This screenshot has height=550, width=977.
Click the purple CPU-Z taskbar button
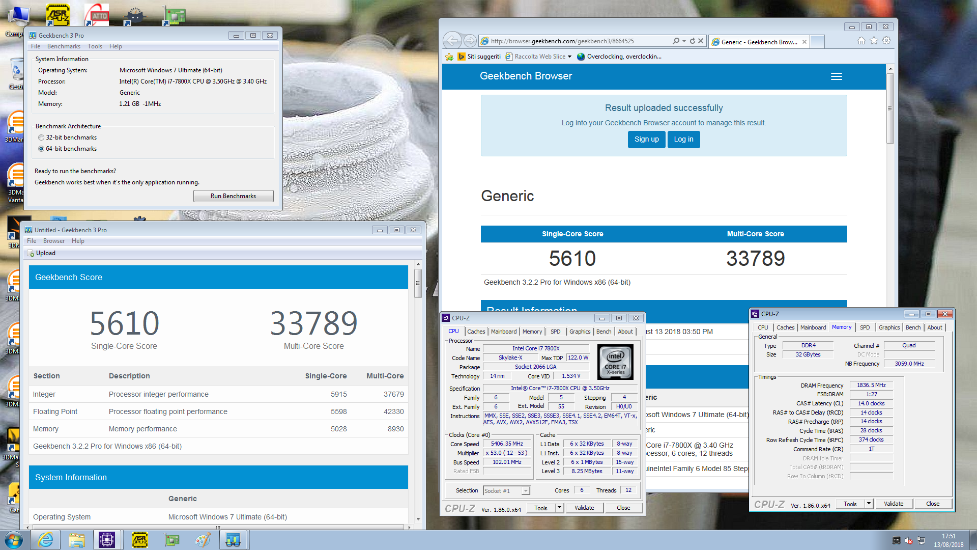[107, 540]
